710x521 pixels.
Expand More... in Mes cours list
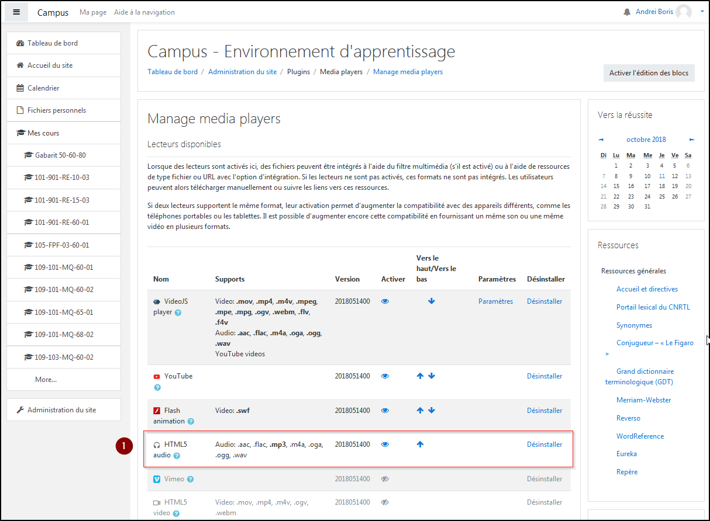tap(46, 380)
